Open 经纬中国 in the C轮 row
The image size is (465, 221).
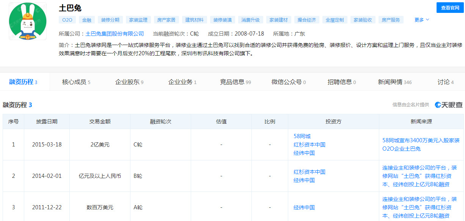(304, 153)
